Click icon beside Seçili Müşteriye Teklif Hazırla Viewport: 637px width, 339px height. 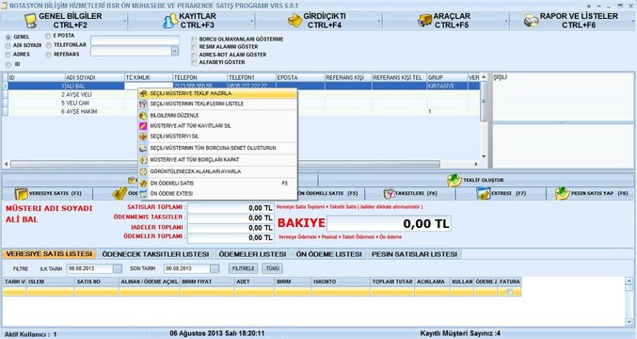pyautogui.click(x=143, y=93)
